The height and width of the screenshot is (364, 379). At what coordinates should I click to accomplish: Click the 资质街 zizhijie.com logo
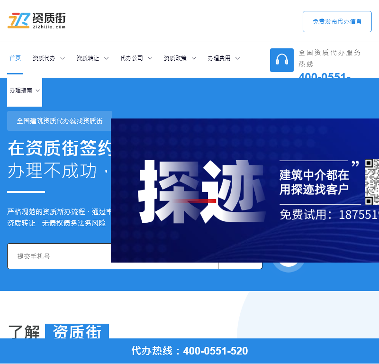click(36, 21)
